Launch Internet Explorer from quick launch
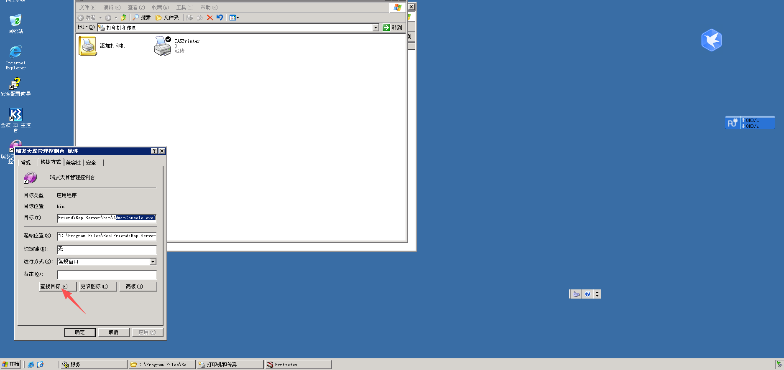 coord(31,365)
